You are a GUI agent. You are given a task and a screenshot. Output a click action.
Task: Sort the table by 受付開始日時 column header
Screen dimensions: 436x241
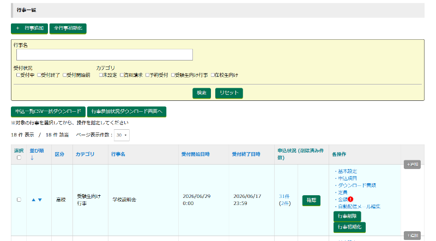point(195,154)
